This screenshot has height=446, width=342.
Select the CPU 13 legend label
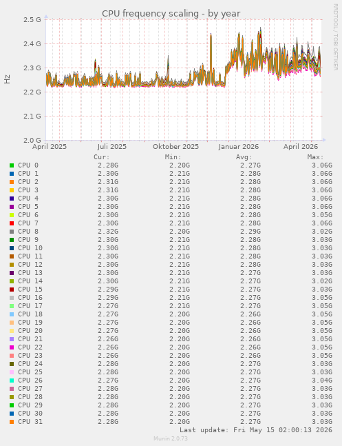pyautogui.click(x=30, y=272)
